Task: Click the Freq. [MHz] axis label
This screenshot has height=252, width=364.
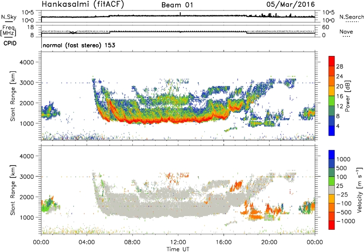Action: 9,31
